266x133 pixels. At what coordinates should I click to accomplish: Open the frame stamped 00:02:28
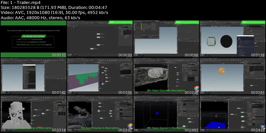coord(166,77)
